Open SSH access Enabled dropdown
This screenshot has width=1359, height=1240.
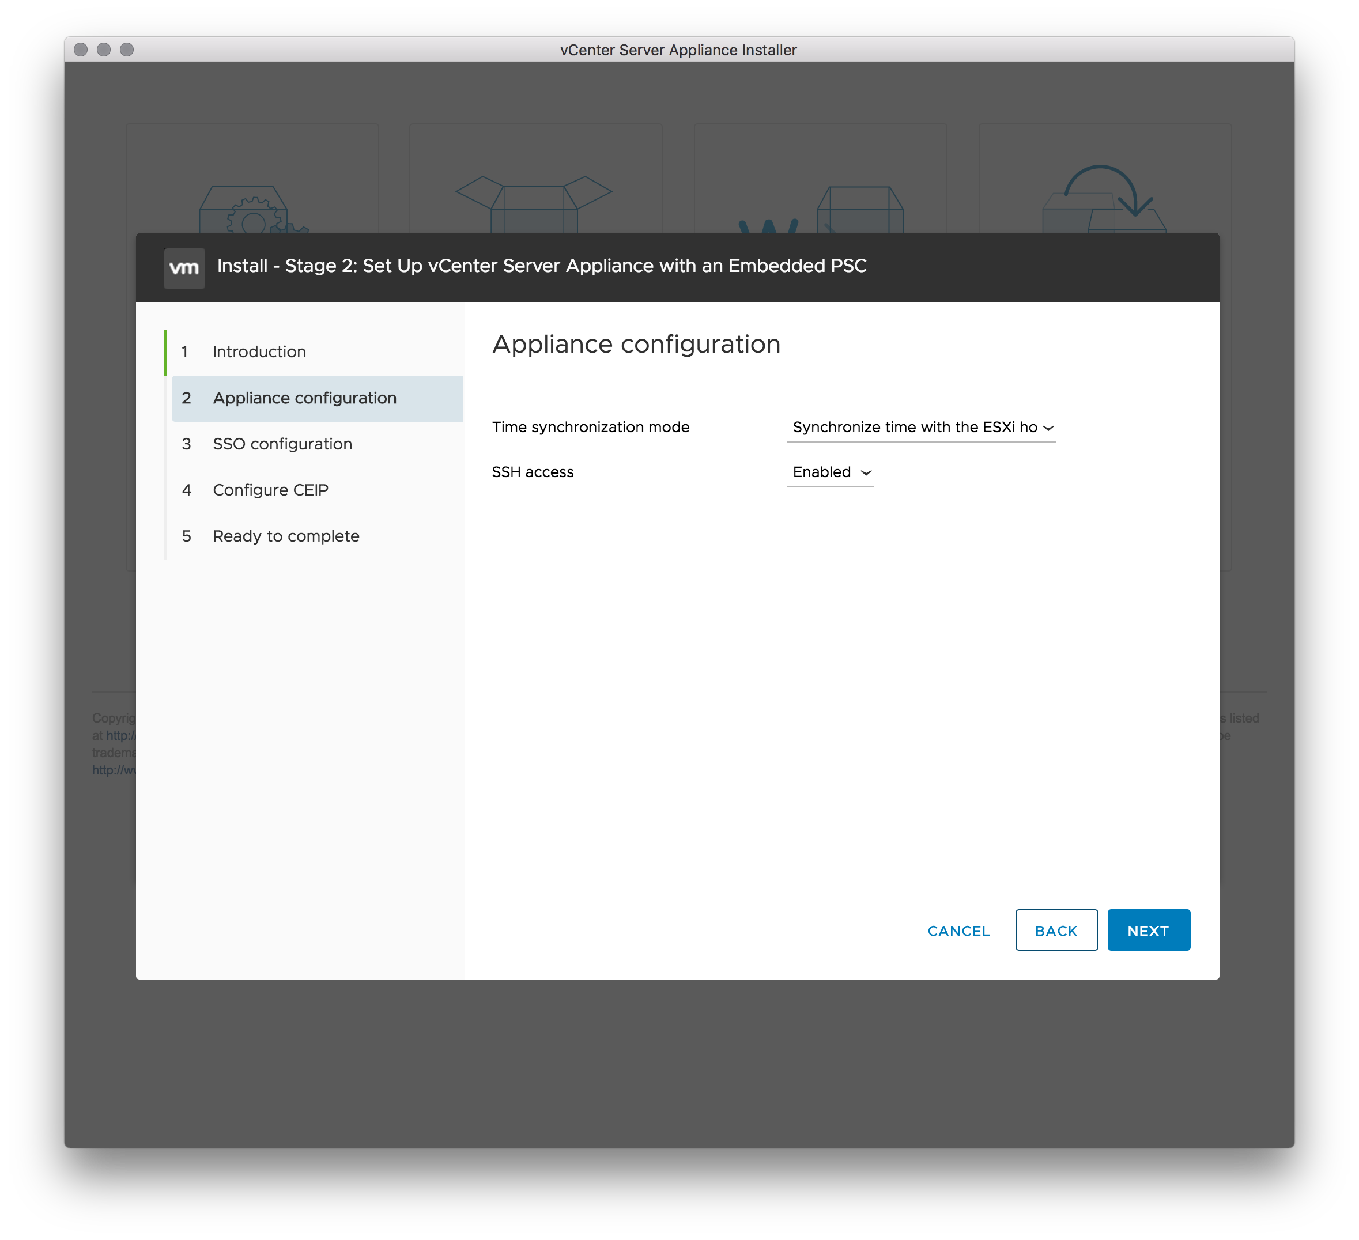tap(830, 472)
